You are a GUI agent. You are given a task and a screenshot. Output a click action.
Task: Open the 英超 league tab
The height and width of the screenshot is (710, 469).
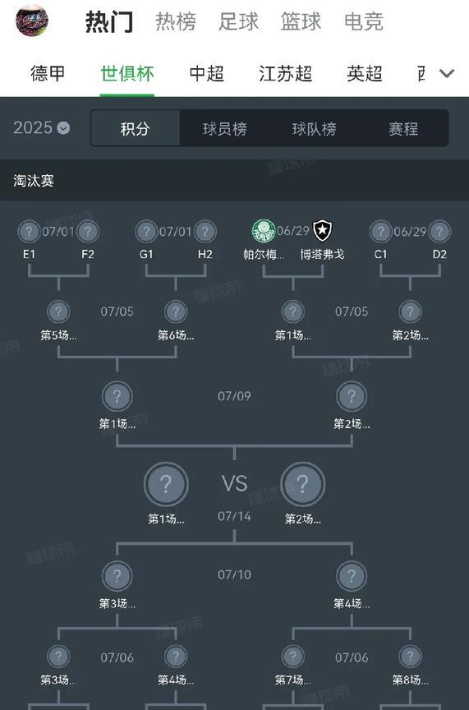pos(365,73)
